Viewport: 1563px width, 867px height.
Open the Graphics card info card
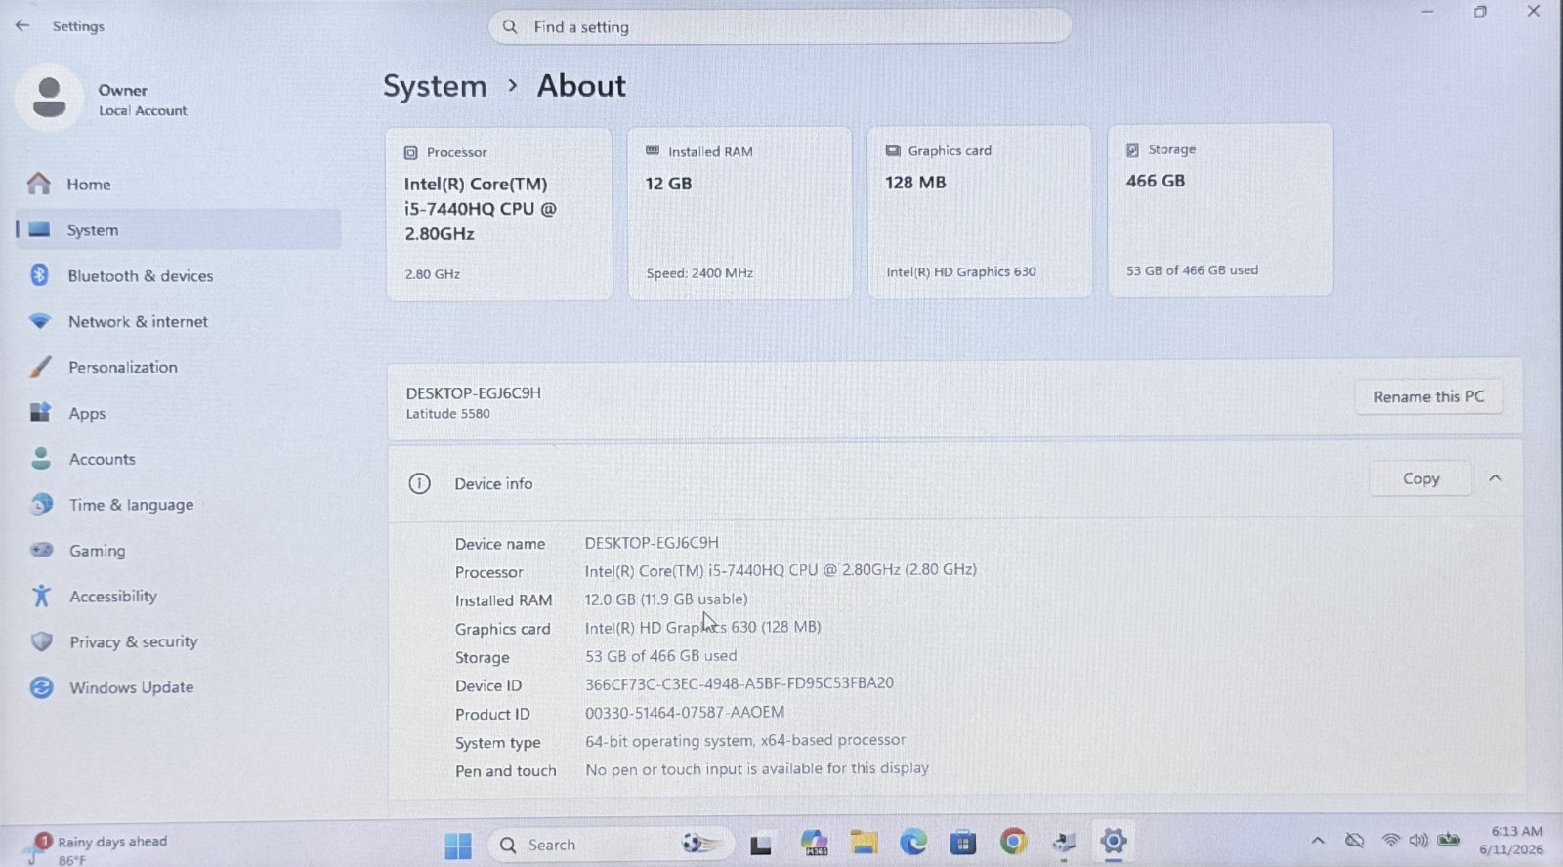pos(980,211)
